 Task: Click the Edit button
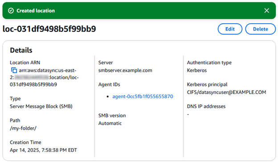point(230,29)
